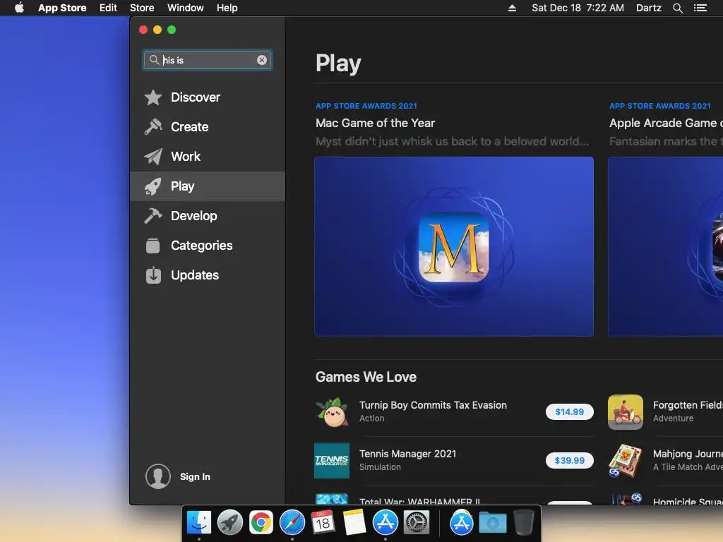Select the Develop section

(x=208, y=216)
